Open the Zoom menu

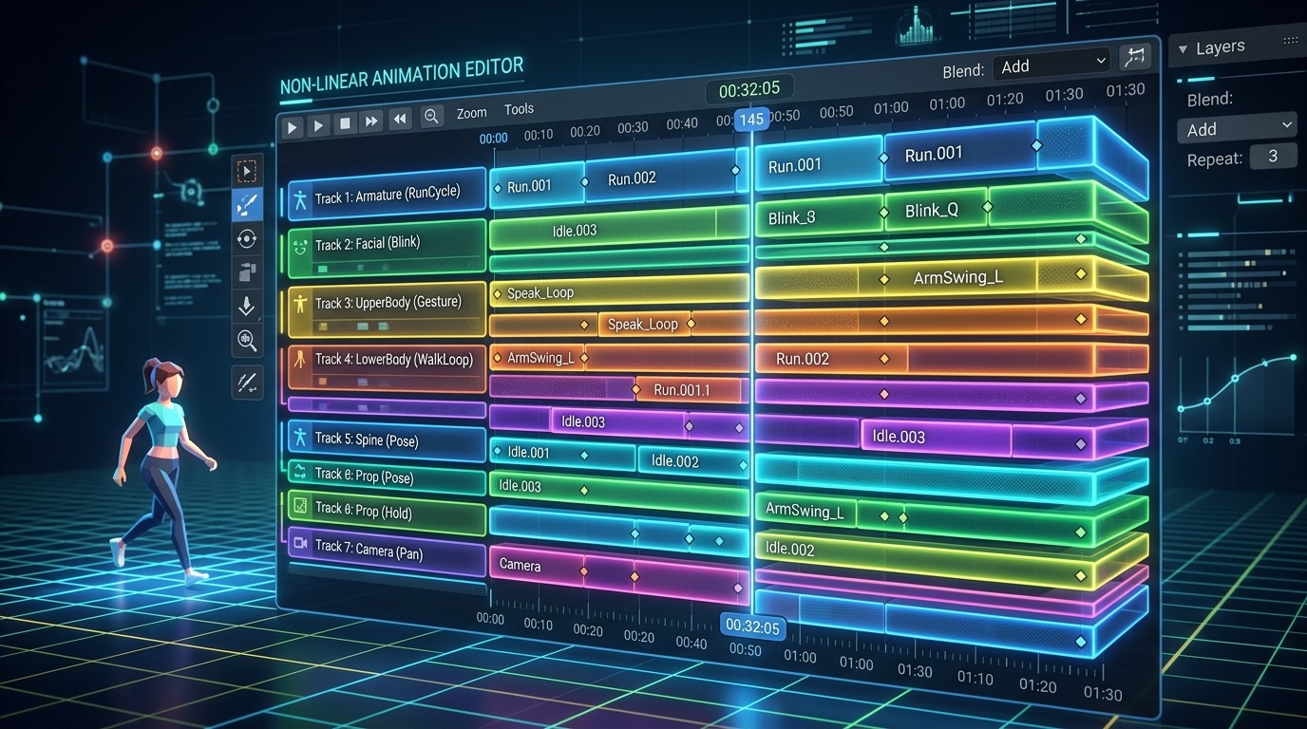[x=471, y=113]
